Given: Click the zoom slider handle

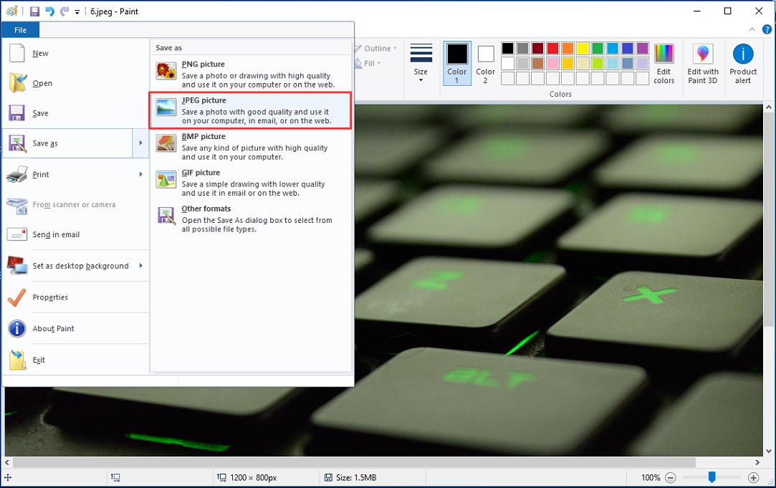Looking at the screenshot, I should (712, 477).
